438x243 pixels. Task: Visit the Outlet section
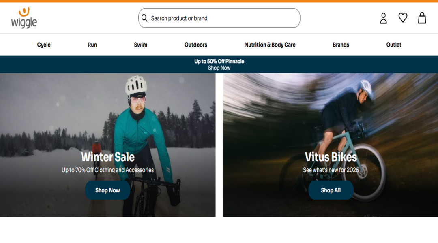click(x=394, y=45)
